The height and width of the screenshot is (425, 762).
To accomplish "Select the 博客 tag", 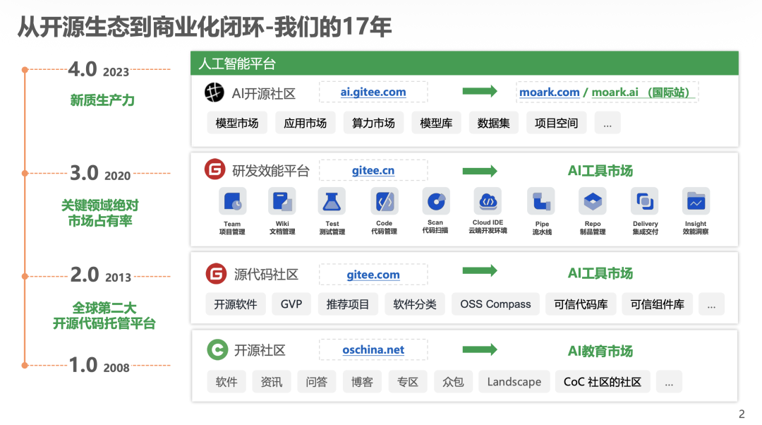I will (362, 382).
